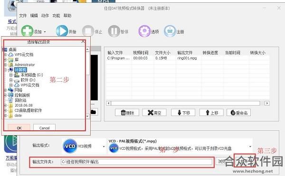Move item down with 下移

[x=183, y=113]
